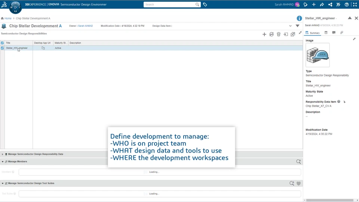
Task: Open the tools icon in the top bar
Action: [x=338, y=4]
